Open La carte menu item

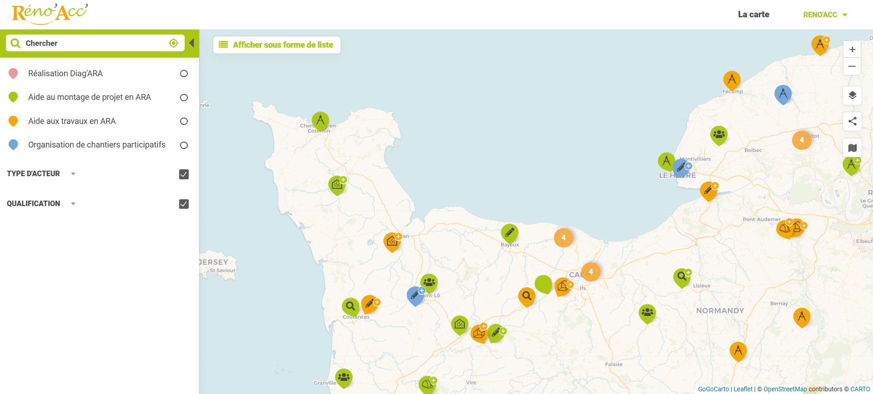753,15
